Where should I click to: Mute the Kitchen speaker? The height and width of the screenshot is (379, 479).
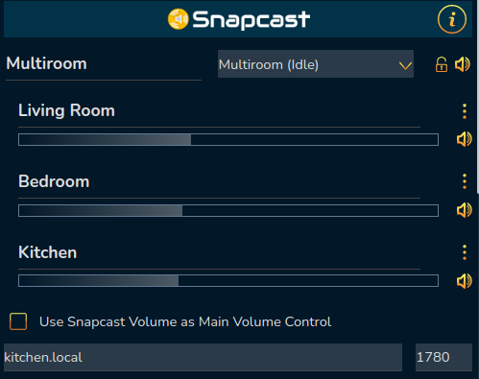(x=464, y=281)
